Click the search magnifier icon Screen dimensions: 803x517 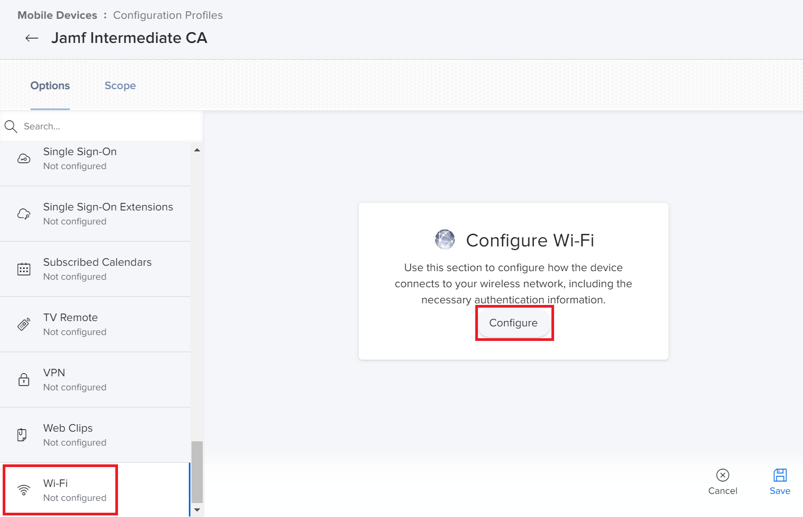tap(11, 126)
